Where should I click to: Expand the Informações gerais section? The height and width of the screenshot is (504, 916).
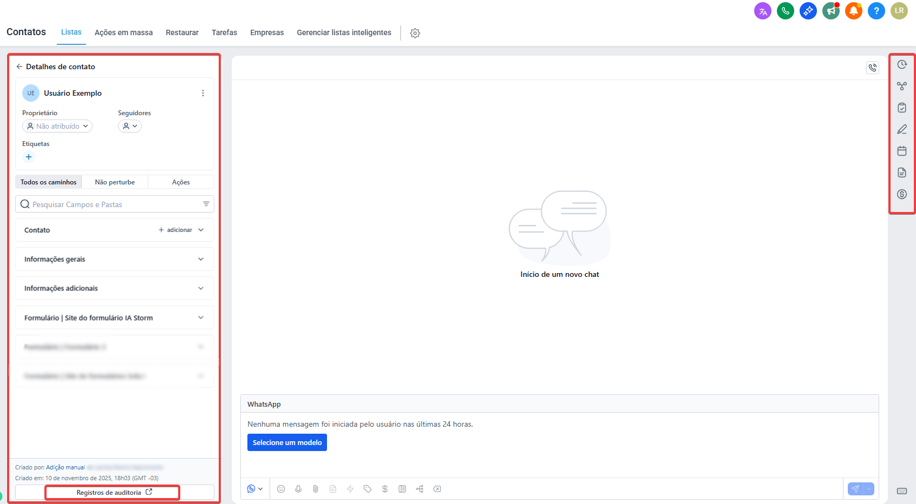pos(114,259)
